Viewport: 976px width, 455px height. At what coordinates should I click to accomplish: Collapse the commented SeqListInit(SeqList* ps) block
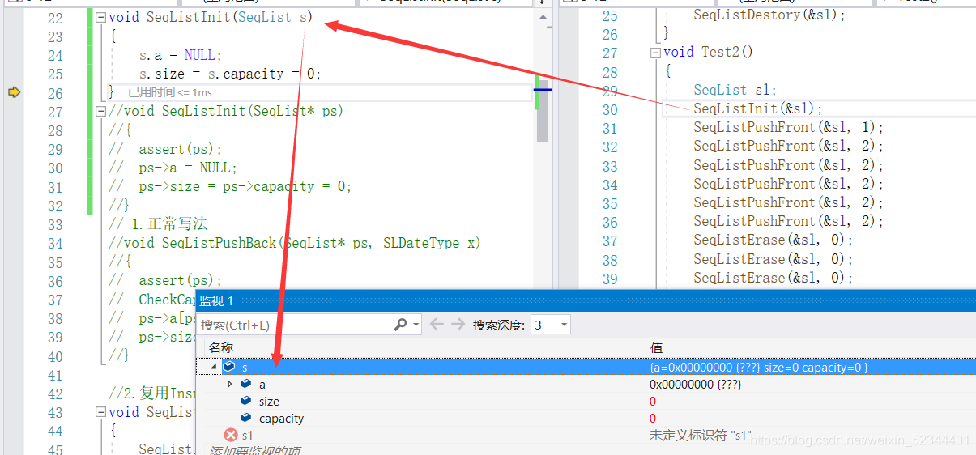[x=100, y=111]
